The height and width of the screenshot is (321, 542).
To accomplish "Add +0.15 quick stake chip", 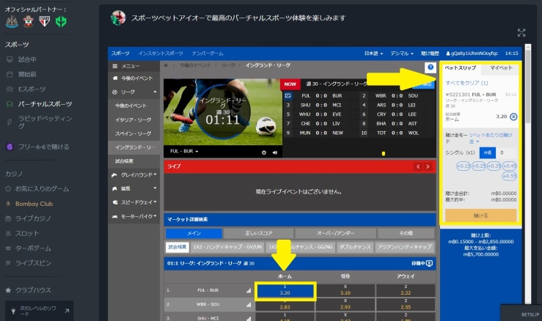I will pos(464,166).
